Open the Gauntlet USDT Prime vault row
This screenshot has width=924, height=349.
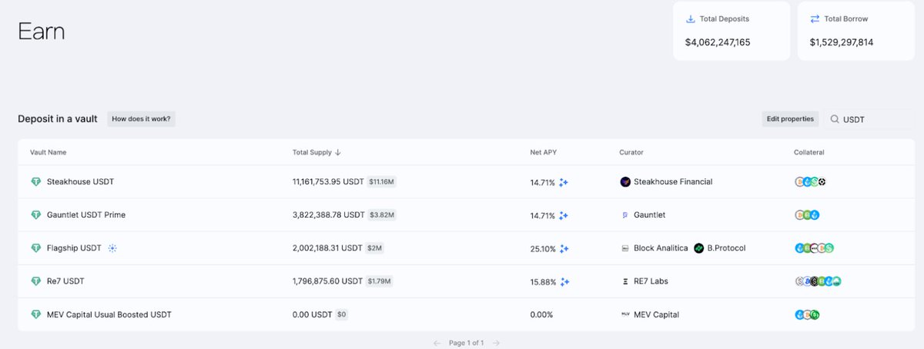click(85, 215)
